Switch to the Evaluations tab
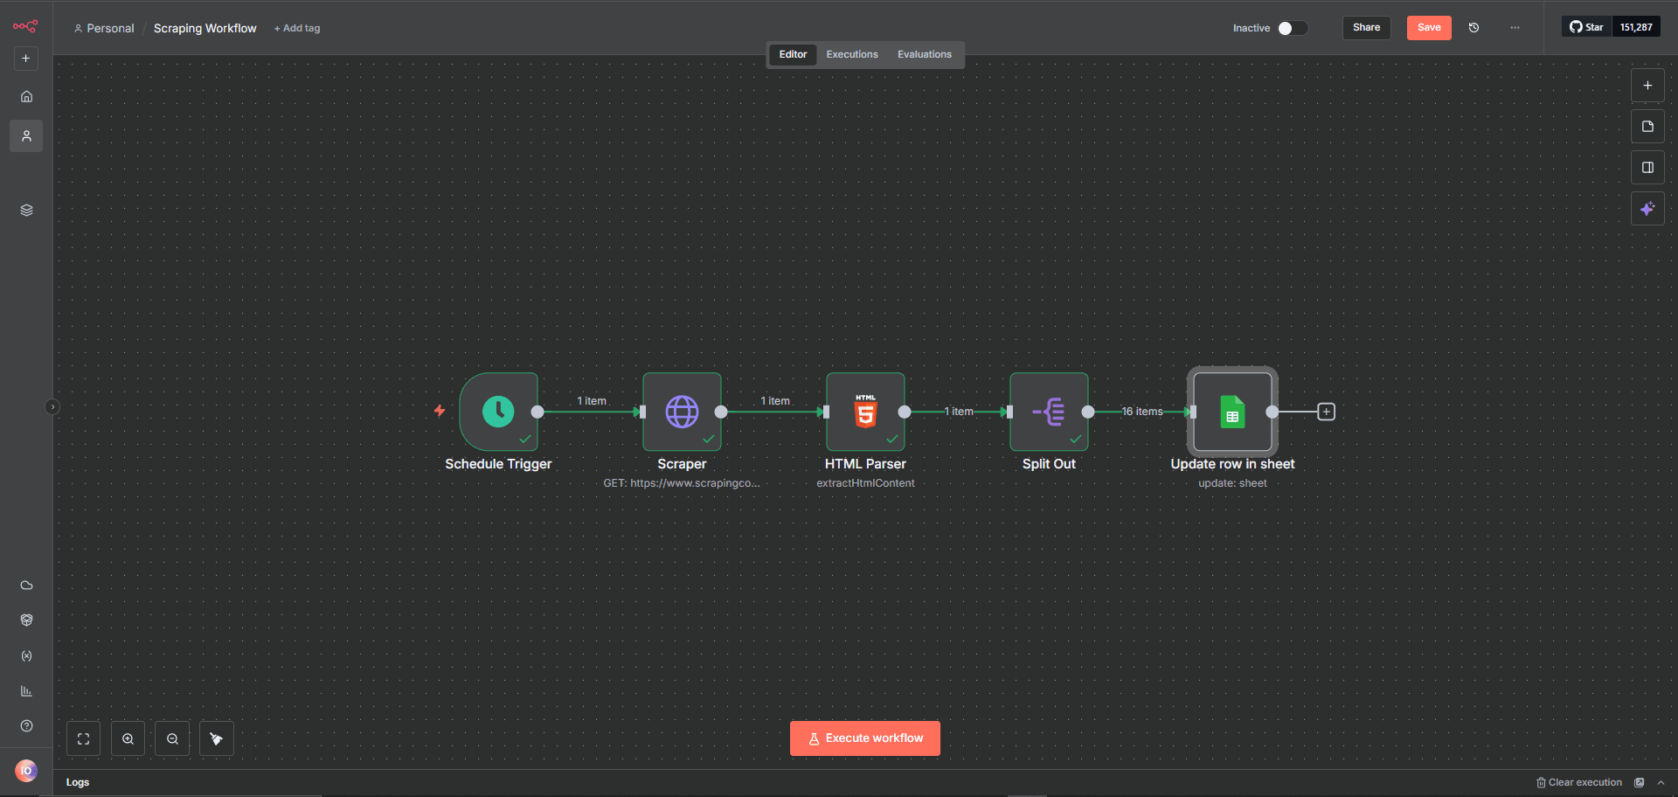 point(925,54)
